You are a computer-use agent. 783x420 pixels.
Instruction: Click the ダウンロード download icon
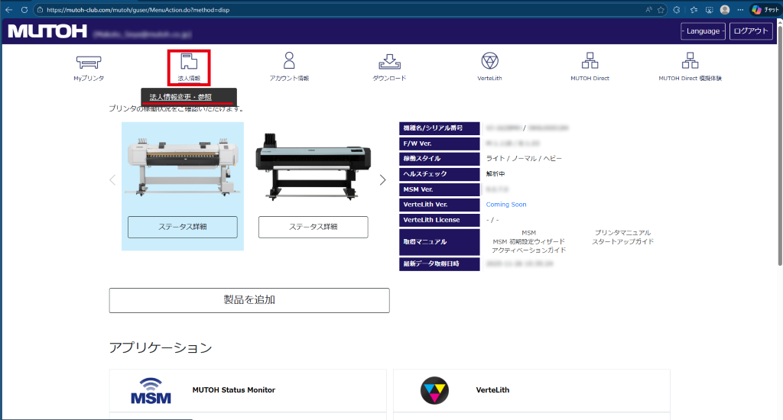pyautogui.click(x=389, y=63)
